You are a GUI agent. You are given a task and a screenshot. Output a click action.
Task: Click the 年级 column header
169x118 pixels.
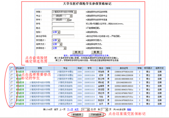[x=80, y=68]
